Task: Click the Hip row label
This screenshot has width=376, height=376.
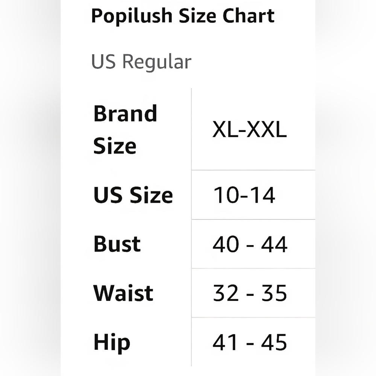Action: pos(112,343)
